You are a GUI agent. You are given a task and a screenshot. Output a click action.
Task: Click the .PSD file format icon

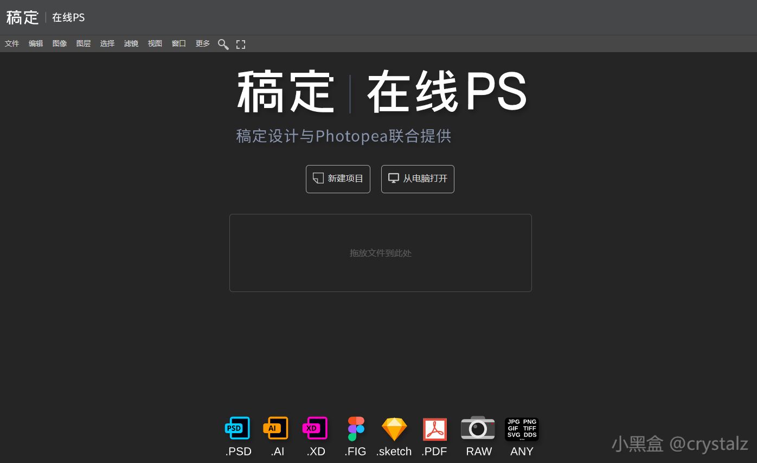238,428
